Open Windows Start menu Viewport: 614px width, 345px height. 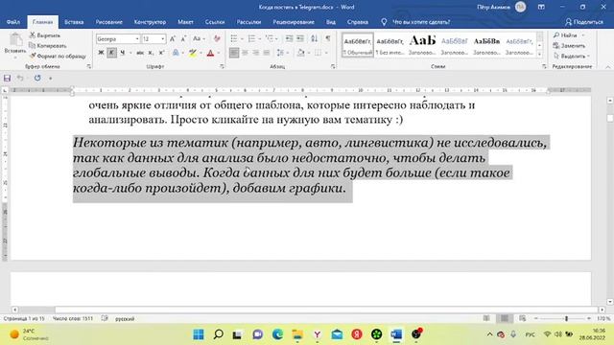point(199,334)
